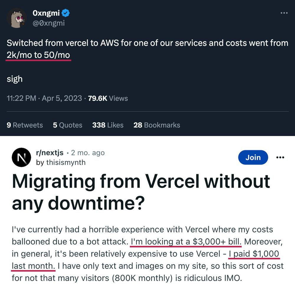Open the 5 Quotes list
The height and width of the screenshot is (290, 295).
pos(68,125)
